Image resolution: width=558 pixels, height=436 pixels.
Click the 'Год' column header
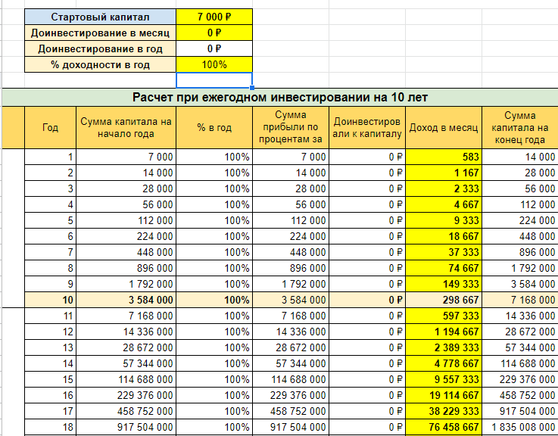pos(50,127)
